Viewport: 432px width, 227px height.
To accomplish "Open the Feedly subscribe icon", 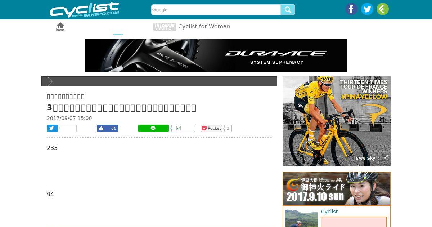I will [383, 9].
